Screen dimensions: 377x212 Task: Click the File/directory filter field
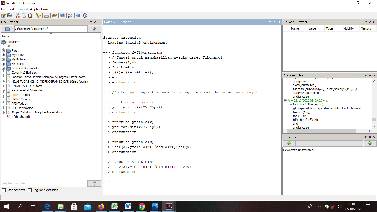[x=44, y=183]
